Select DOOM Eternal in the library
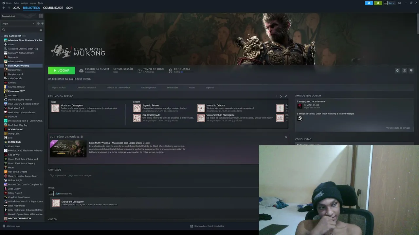This screenshot has height=235, width=419. click(x=15, y=129)
